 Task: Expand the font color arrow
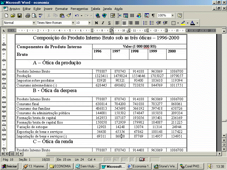point(197,23)
